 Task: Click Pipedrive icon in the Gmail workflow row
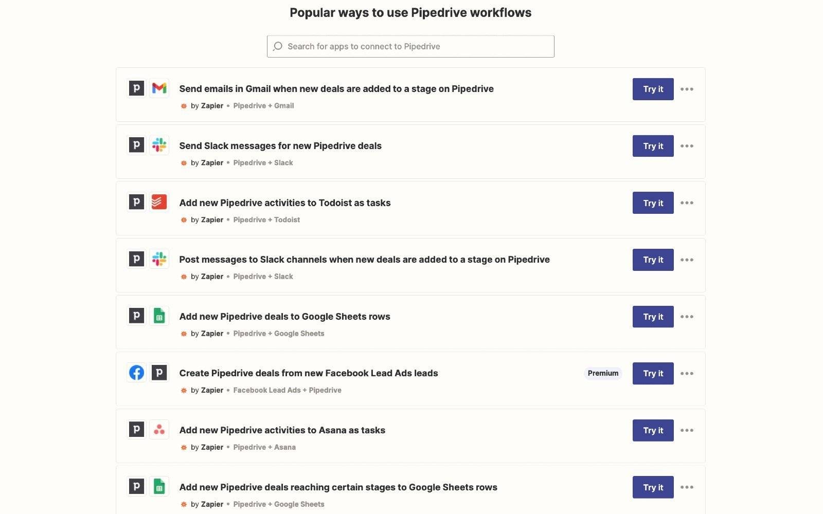pyautogui.click(x=136, y=88)
